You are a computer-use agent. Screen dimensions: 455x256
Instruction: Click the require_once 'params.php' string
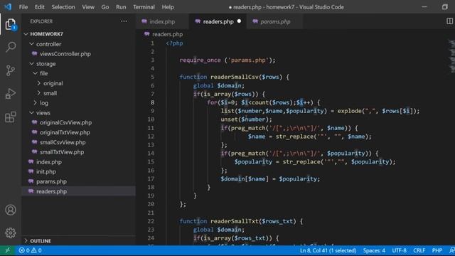click(x=248, y=60)
